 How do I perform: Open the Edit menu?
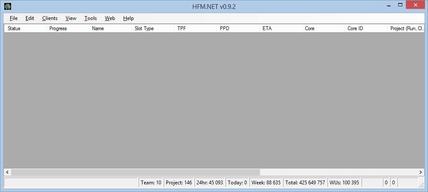tap(30, 18)
